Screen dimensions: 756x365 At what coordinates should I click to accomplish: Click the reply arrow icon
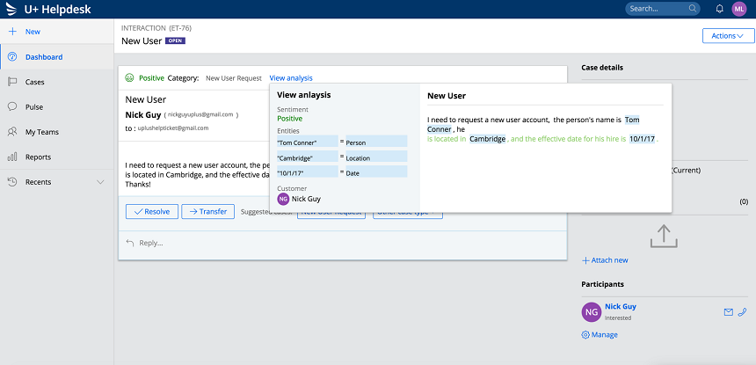(130, 243)
